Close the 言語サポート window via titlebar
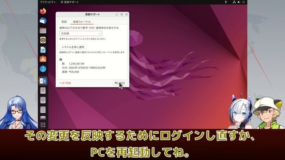The image size is (285, 160). tap(126, 14)
